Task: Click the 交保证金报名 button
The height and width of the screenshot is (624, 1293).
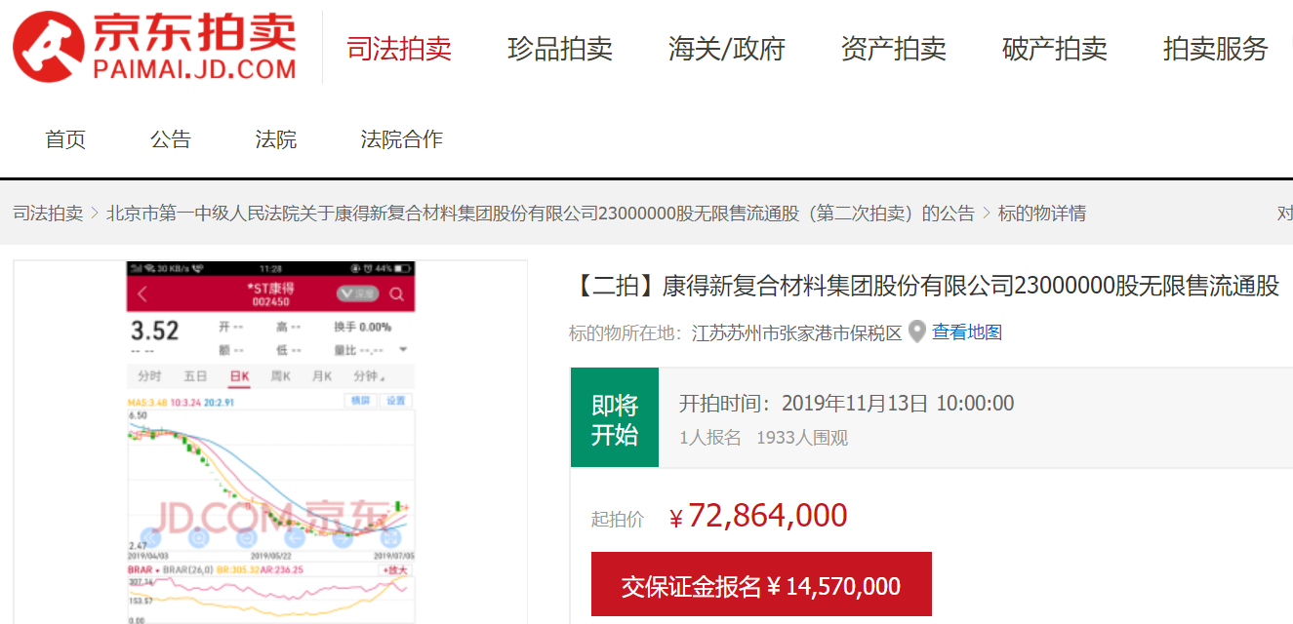Action: (761, 585)
